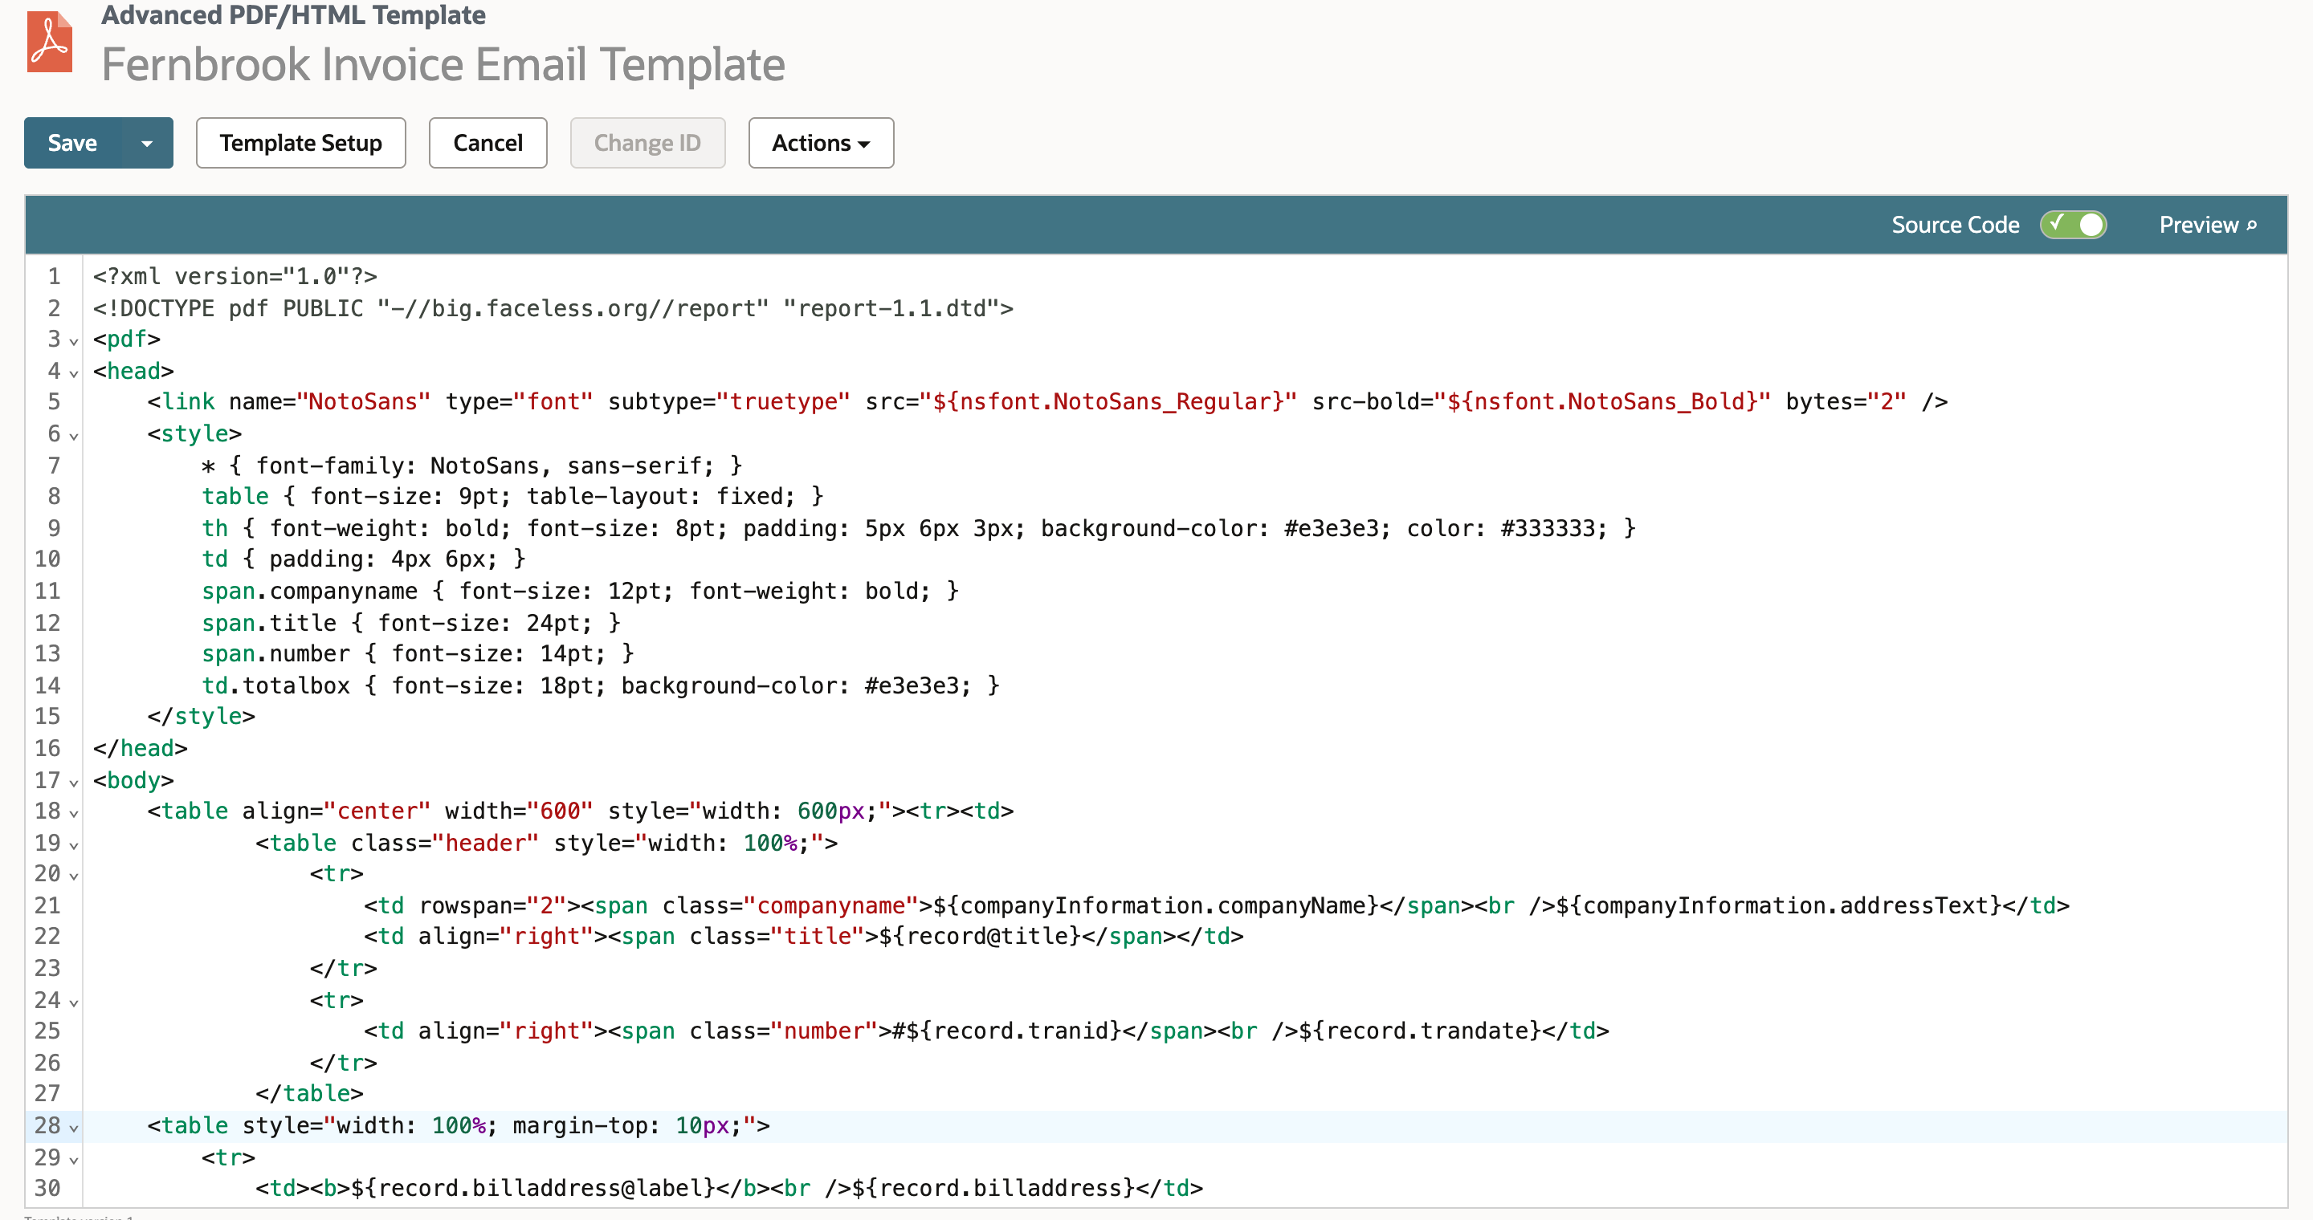Click line number 16 in the gutter
This screenshot has width=2313, height=1220.
pos(47,748)
